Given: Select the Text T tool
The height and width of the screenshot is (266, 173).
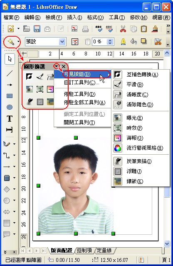Looking at the screenshot, I should coord(10,118).
